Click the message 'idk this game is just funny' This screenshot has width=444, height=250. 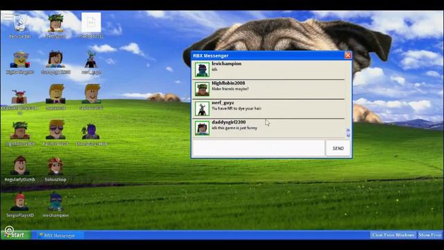coord(234,128)
